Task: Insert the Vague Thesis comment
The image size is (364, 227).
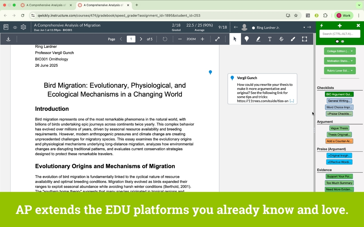Action: tap(339, 128)
